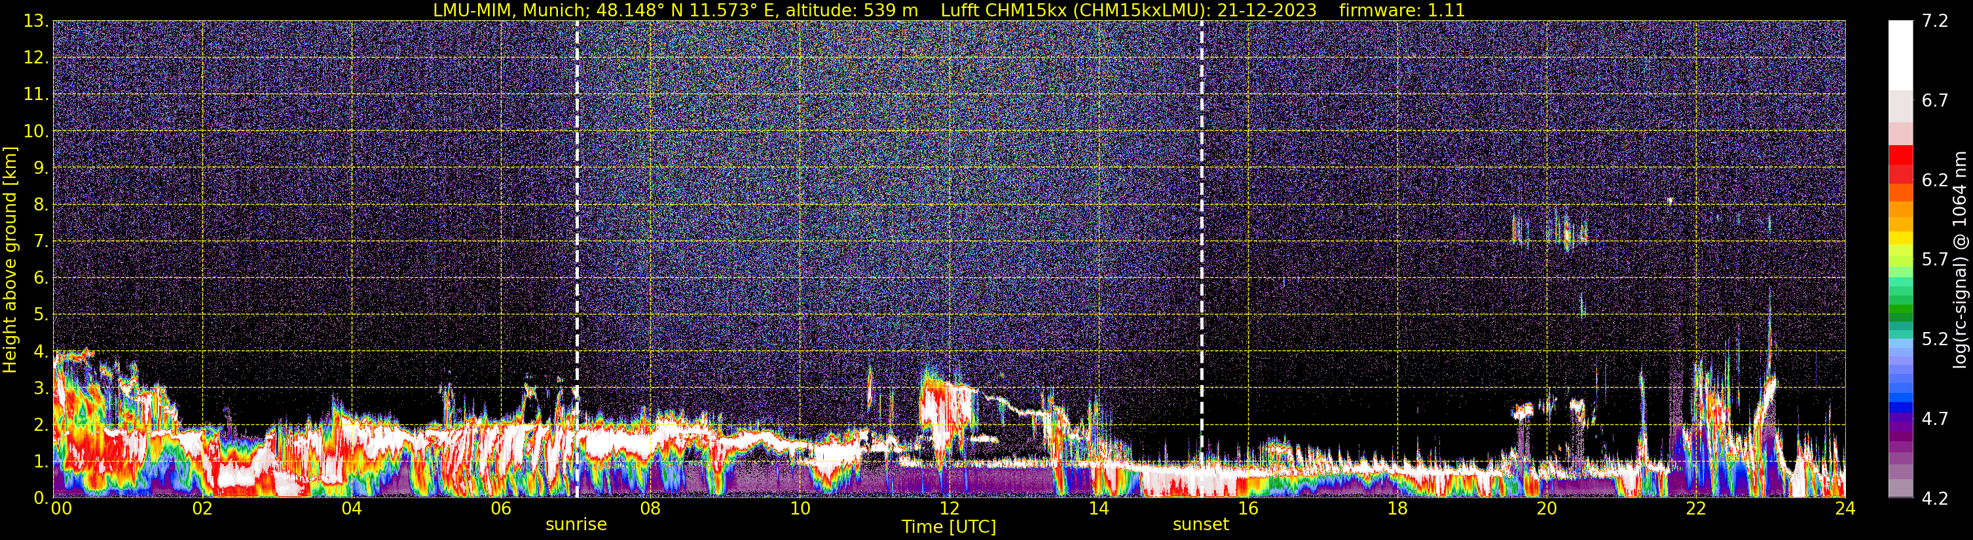Click the '12' tick on the time axis
The width and height of the screenshot is (1973, 540).
(949, 509)
